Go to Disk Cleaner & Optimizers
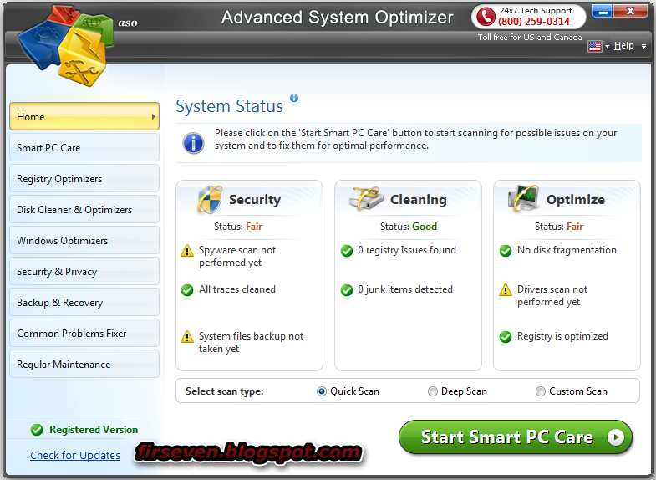Screen dimensions: 656x480 (x=84, y=210)
